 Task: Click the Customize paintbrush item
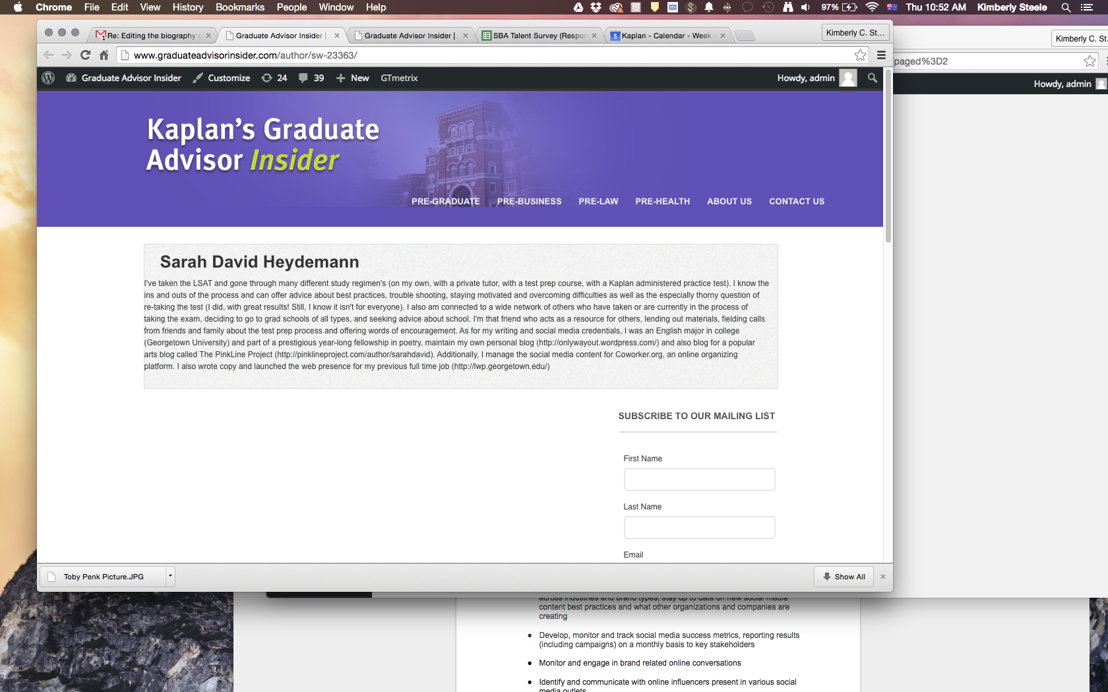pos(222,78)
